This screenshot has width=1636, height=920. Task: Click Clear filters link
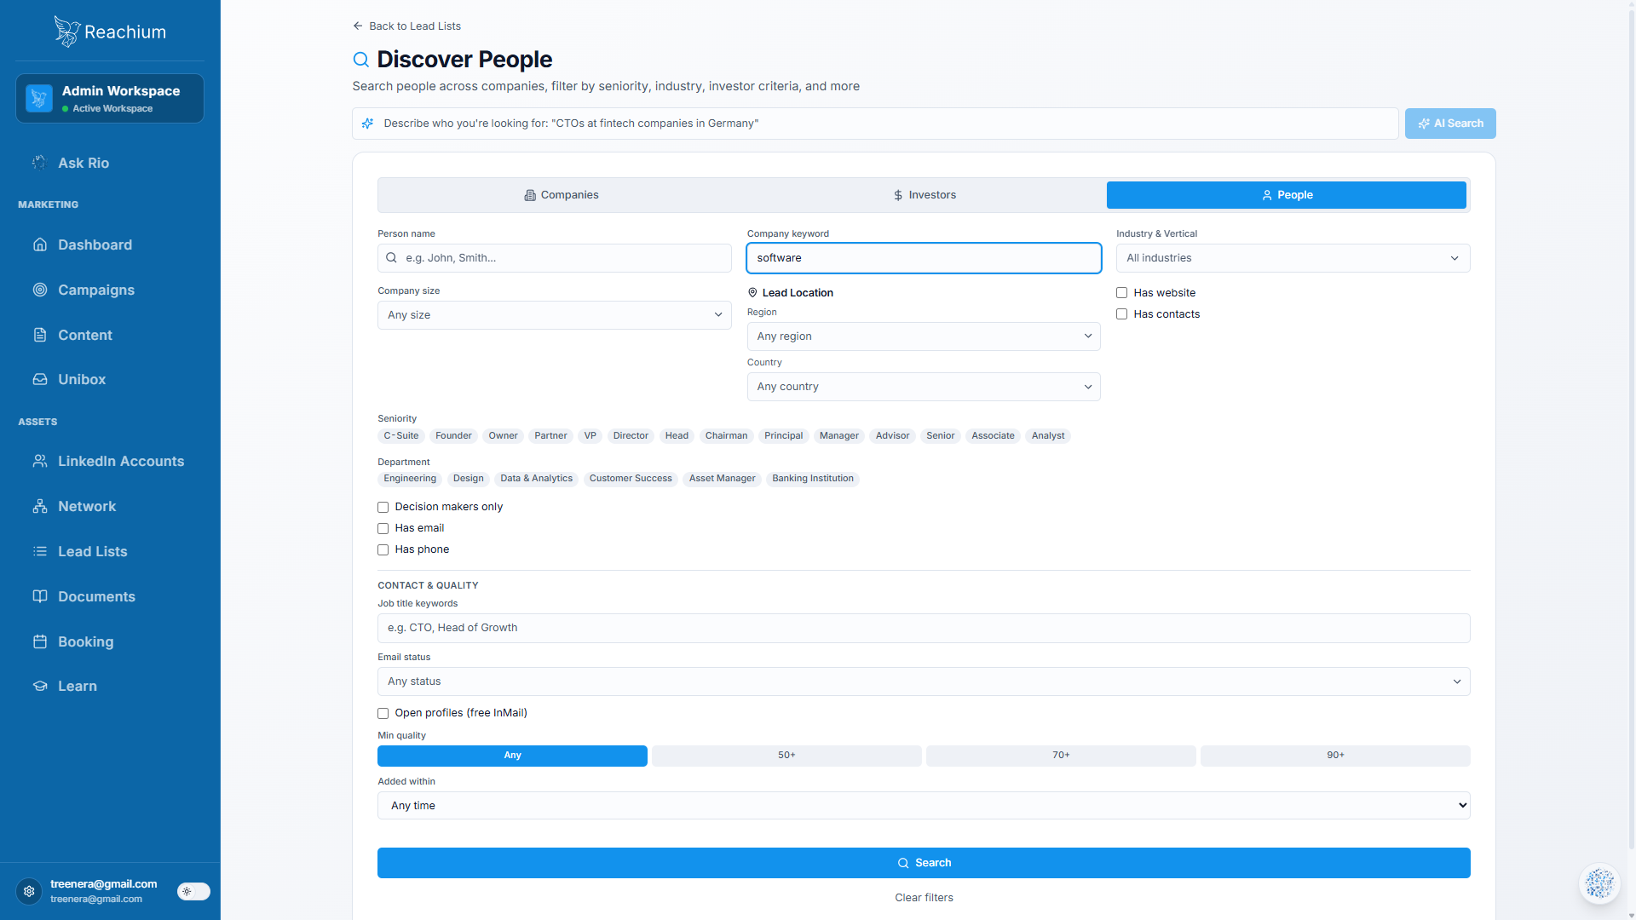(924, 898)
